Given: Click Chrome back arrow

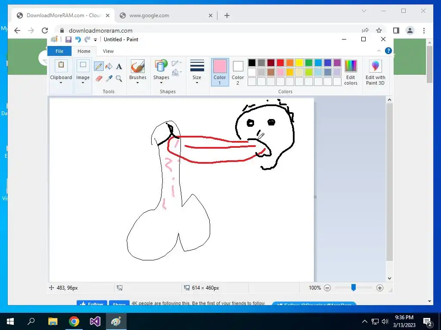Looking at the screenshot, I should pyautogui.click(x=17, y=31).
